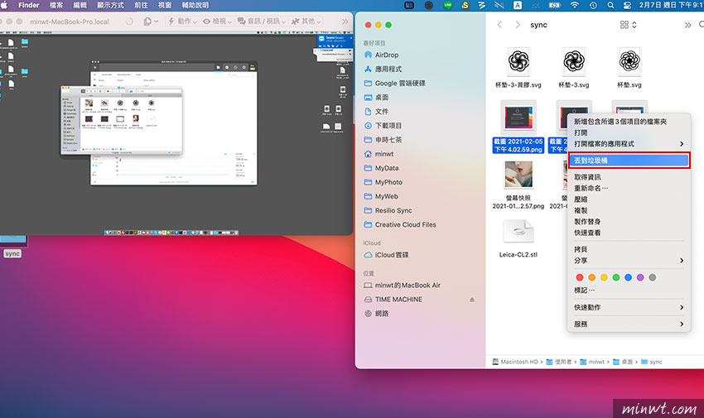Choose 丟到垃圾桶 in context menu
This screenshot has height=418, width=704.
[629, 160]
